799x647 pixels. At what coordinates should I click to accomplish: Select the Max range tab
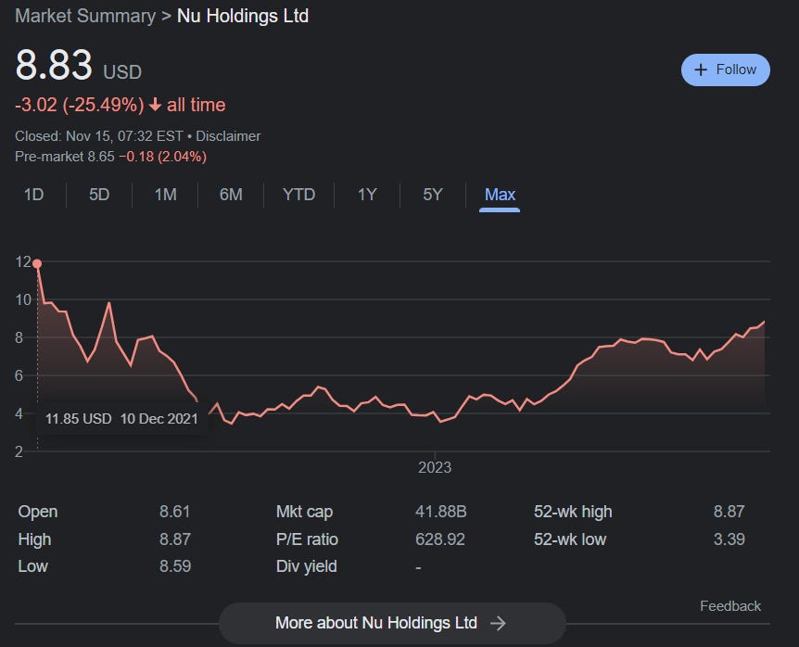(x=500, y=195)
